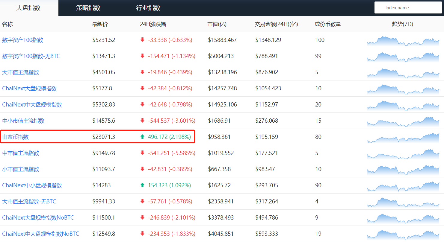Click the price $23071.3
Viewport: 444px width, 242px height.
click(x=104, y=137)
